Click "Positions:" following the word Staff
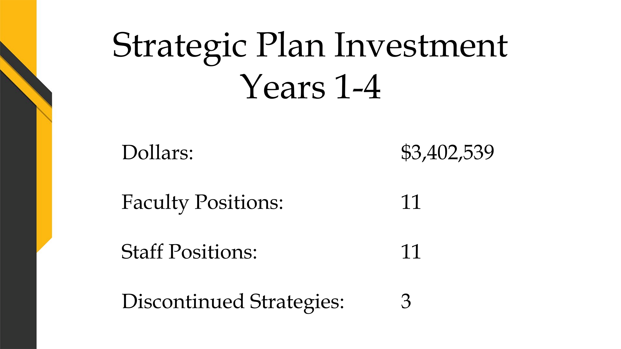 click(213, 252)
